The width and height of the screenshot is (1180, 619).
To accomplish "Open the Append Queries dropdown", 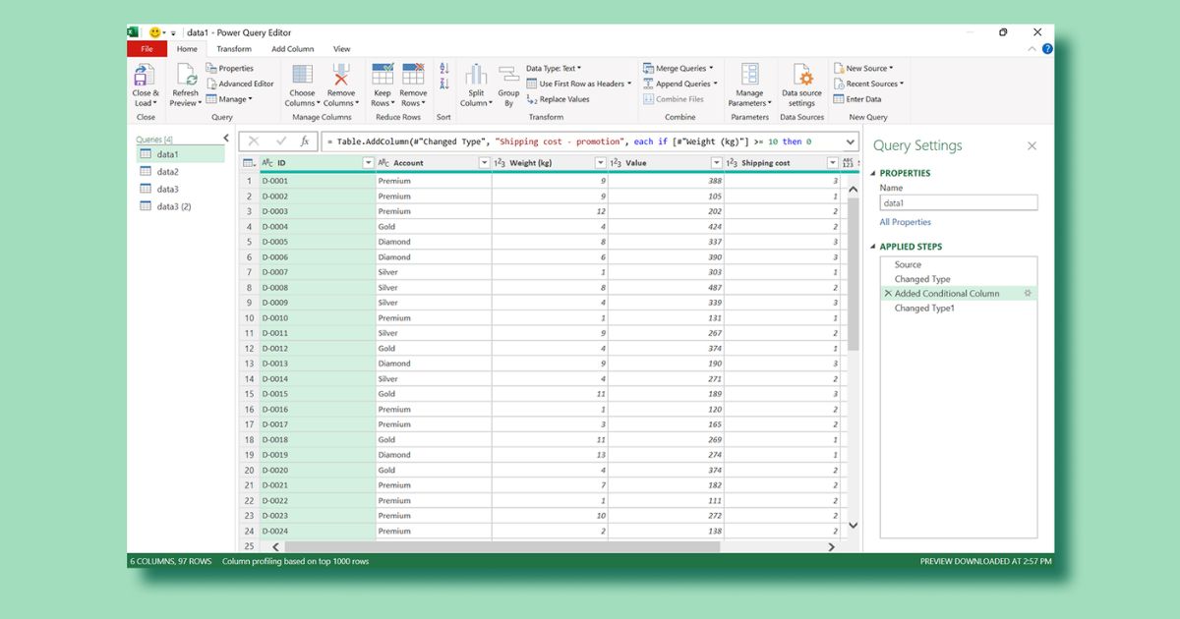I will click(x=680, y=84).
